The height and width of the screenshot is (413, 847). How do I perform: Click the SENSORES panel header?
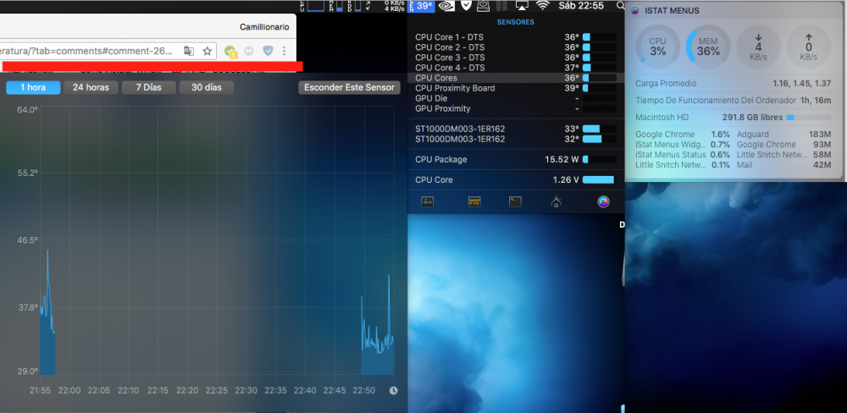pyautogui.click(x=515, y=22)
